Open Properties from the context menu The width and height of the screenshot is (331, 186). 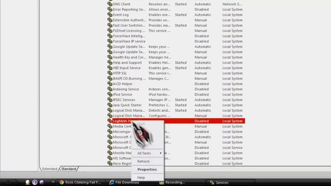(x=147, y=169)
